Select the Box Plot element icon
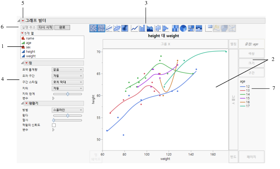Viewport: 280px width, 169px height. click(157, 28)
